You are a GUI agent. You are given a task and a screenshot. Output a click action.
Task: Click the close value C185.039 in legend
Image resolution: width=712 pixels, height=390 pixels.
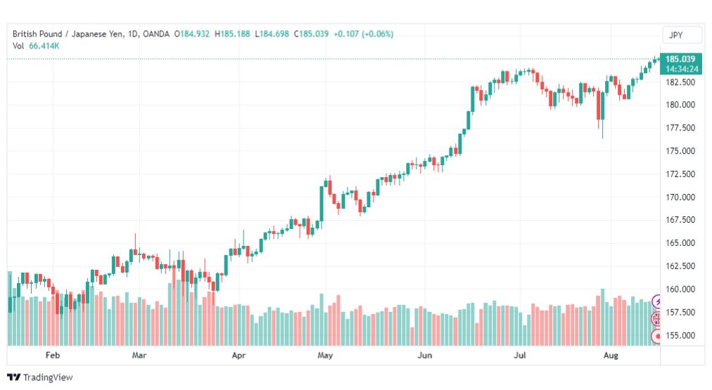point(311,34)
